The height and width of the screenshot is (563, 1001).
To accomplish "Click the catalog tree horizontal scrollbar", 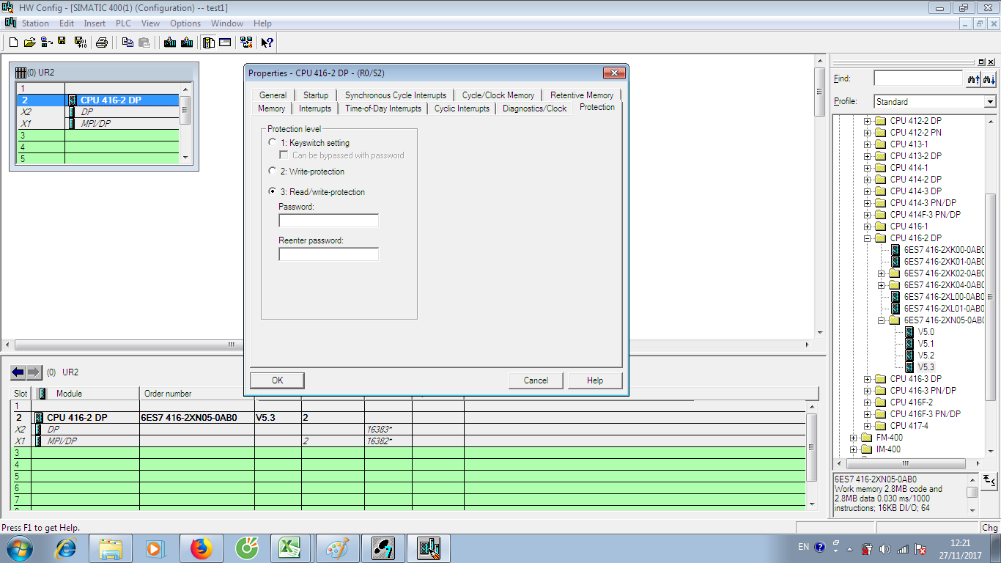I will pos(906,463).
